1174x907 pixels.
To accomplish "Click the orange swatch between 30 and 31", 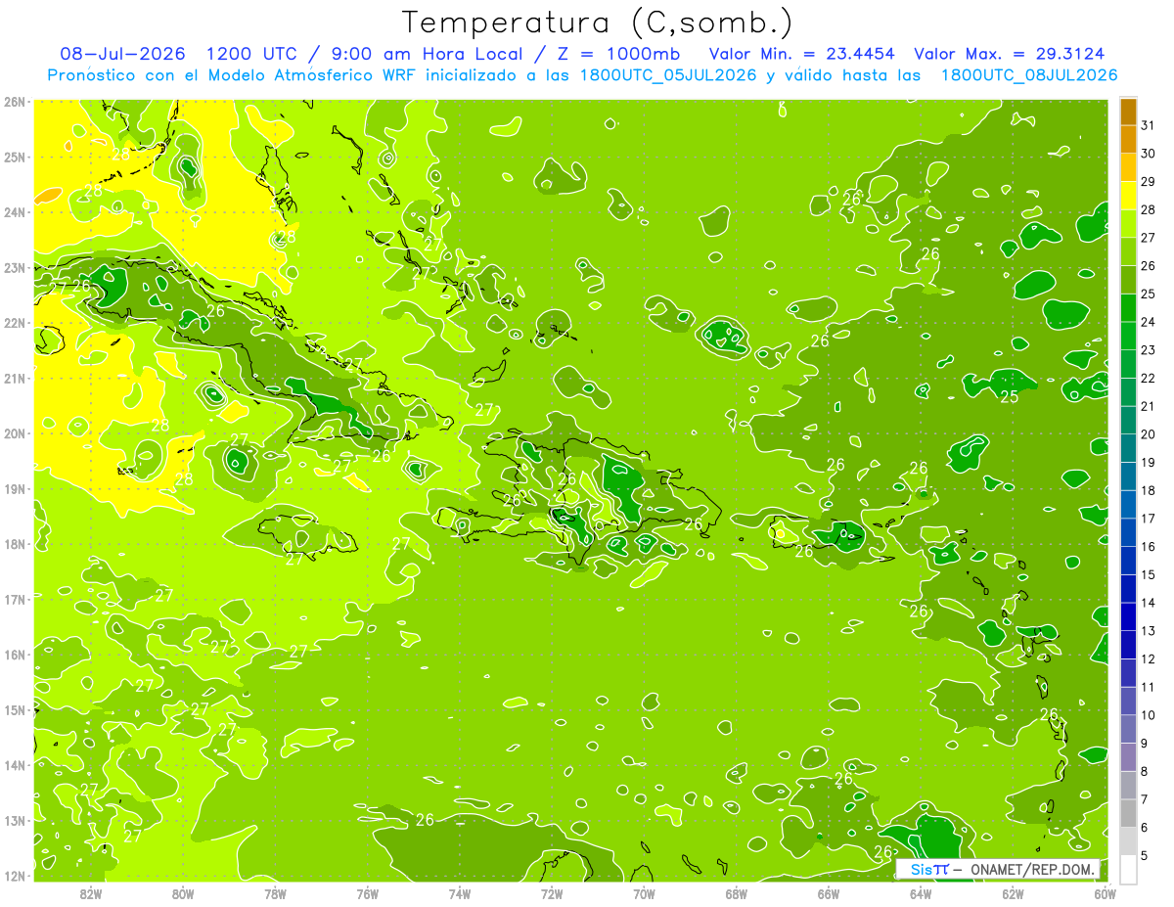I will pos(1129,140).
